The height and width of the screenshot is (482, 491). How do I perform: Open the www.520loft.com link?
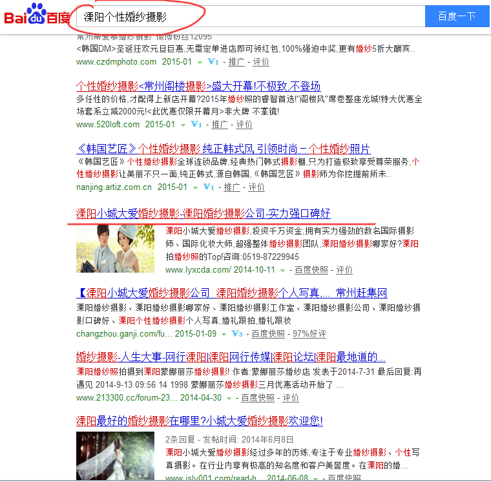tap(108, 124)
